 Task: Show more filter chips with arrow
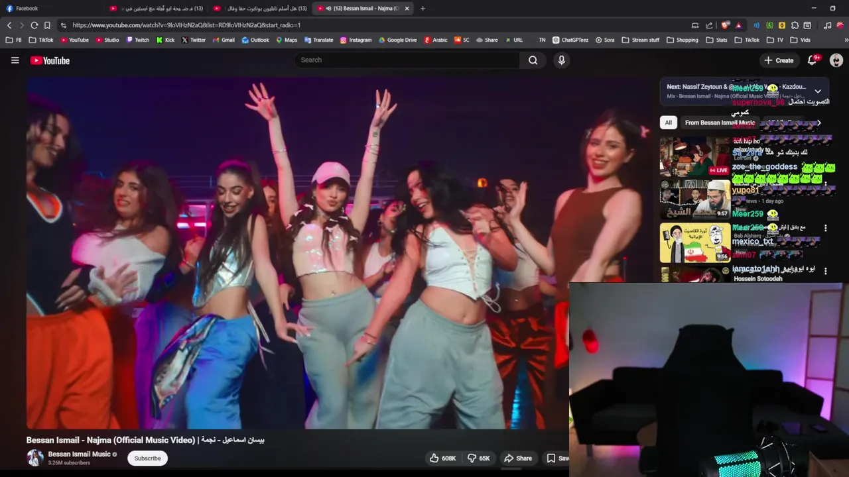(818, 123)
